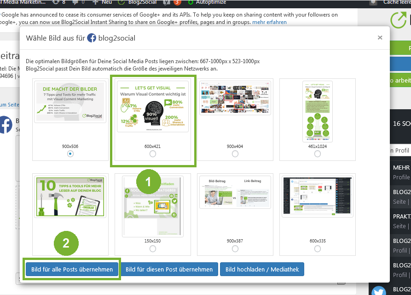Select the 900x387 image radio button
This screenshot has height=295, width=411.
(x=235, y=248)
